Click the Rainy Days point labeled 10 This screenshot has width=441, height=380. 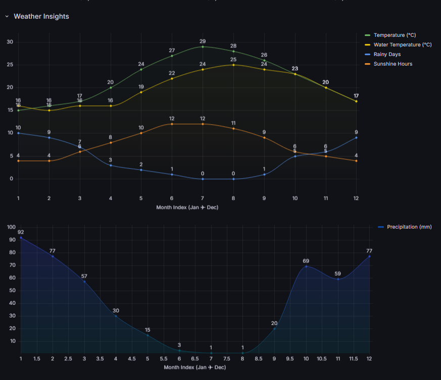pos(18,133)
